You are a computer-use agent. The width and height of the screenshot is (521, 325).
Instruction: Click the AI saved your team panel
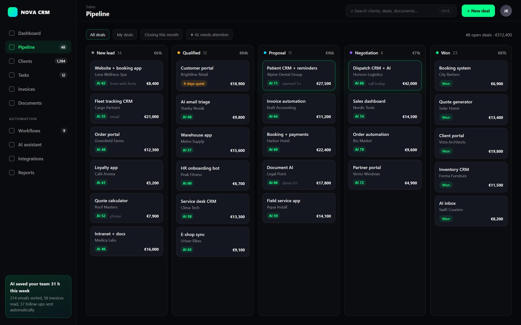[38, 296]
